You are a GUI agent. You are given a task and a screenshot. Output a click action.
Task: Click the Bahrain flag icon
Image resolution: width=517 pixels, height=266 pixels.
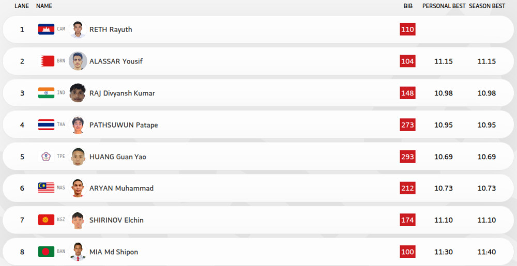pyautogui.click(x=46, y=61)
